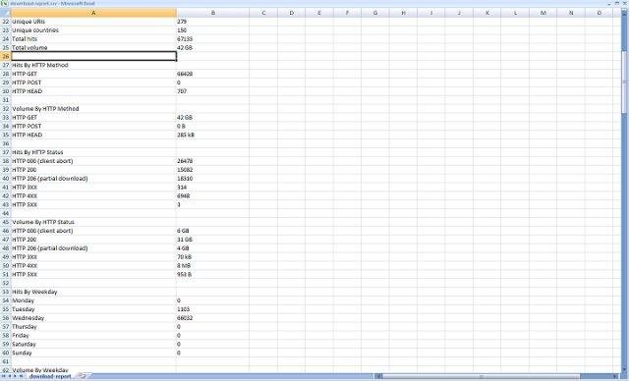Click the 'Monday' cell
Viewport: 629px width, 381px height.
[x=93, y=300]
